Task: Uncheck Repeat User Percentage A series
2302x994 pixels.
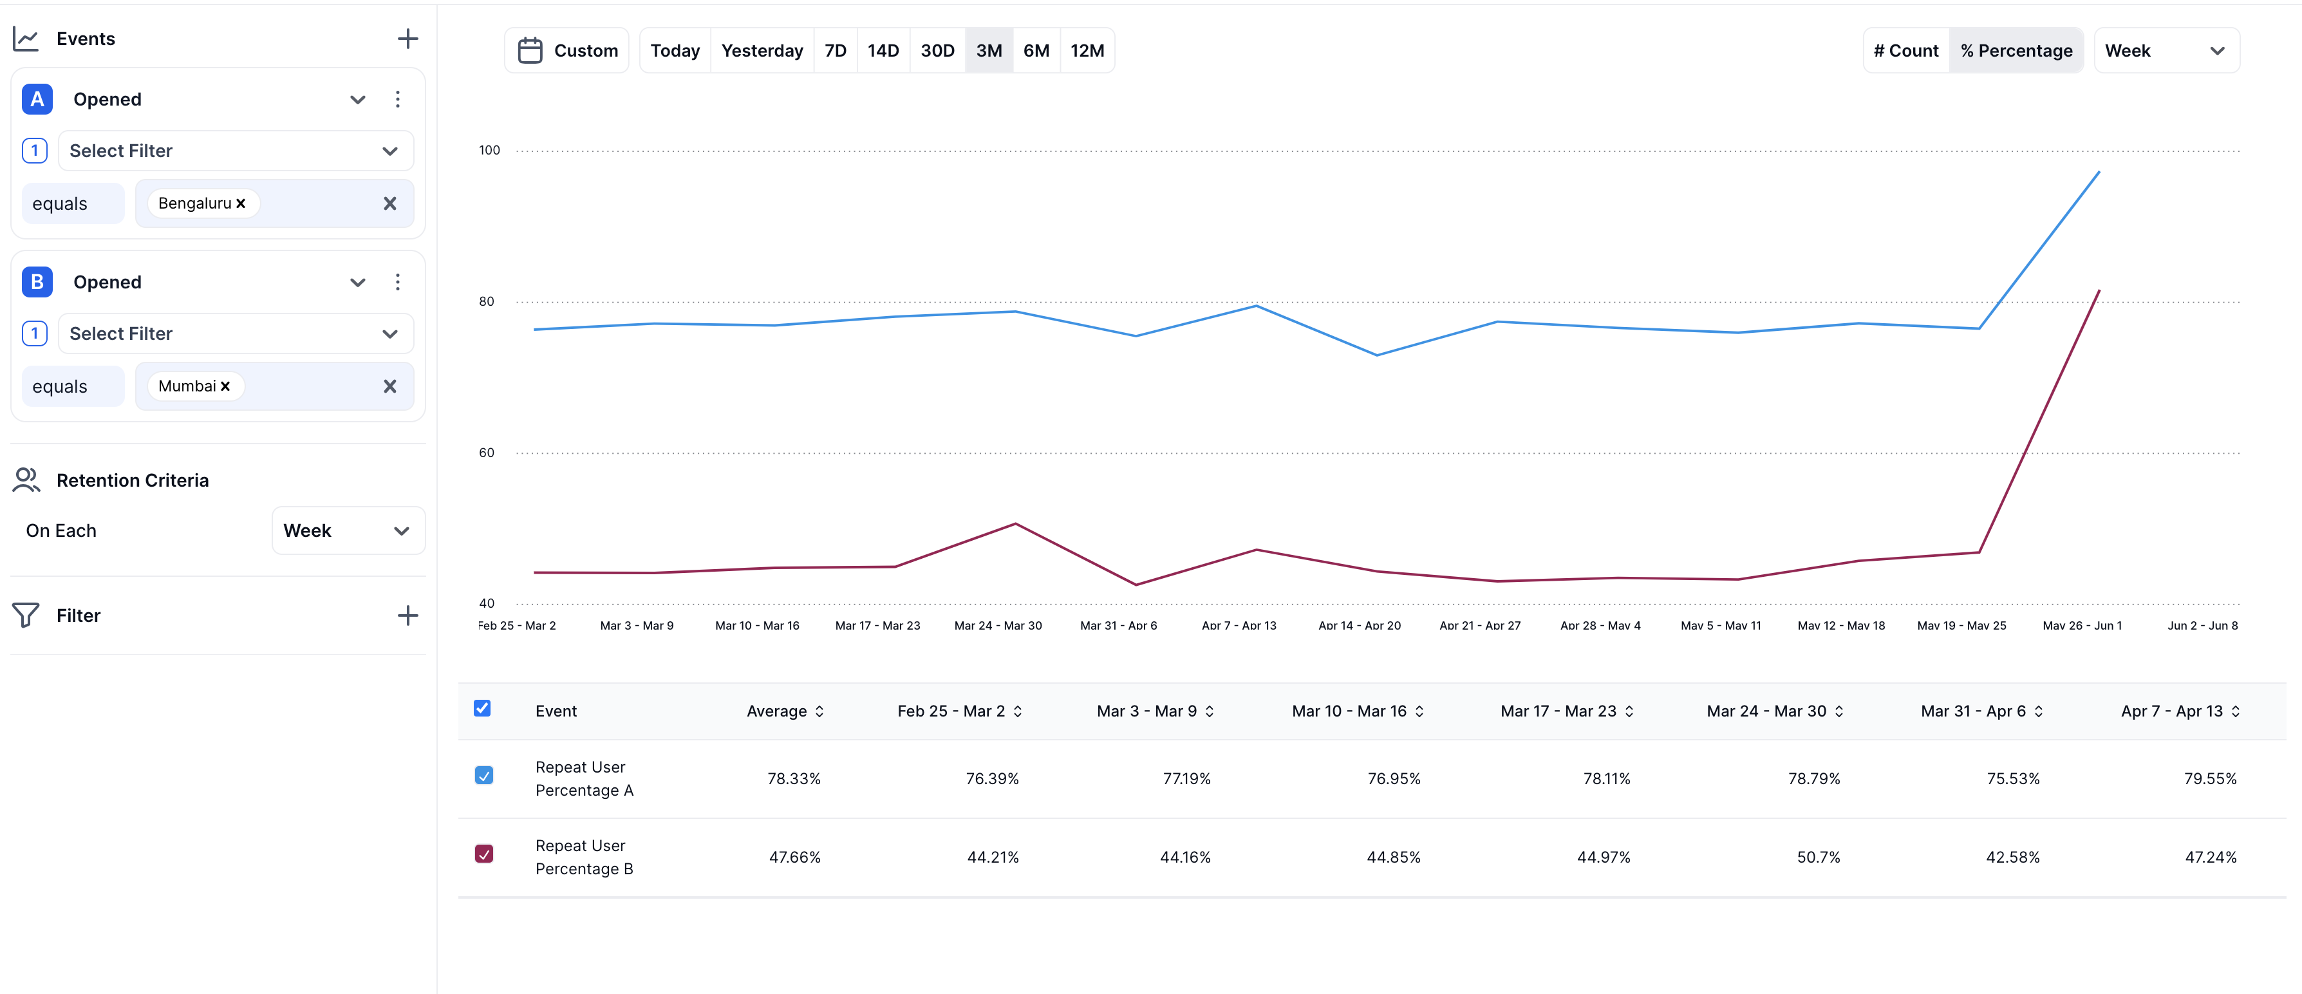Action: 483,776
